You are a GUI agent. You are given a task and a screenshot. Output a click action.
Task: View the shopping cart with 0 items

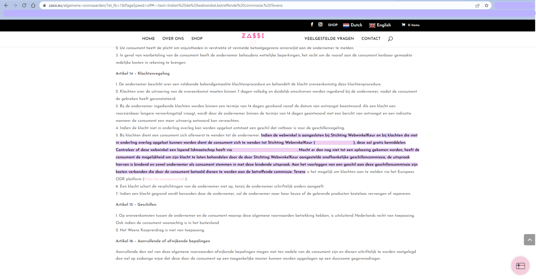pyautogui.click(x=410, y=25)
